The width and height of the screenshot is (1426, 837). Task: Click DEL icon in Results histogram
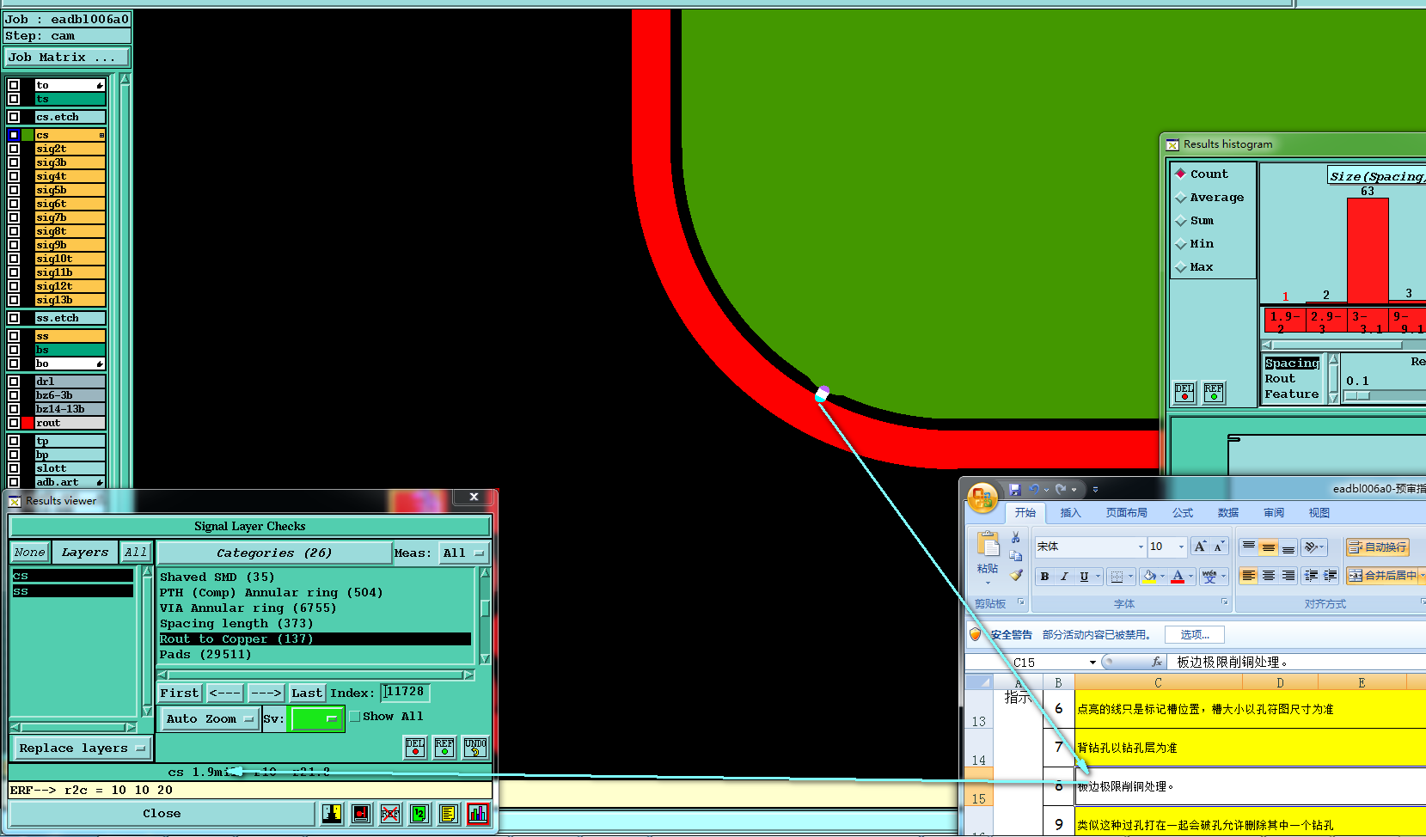[1184, 393]
